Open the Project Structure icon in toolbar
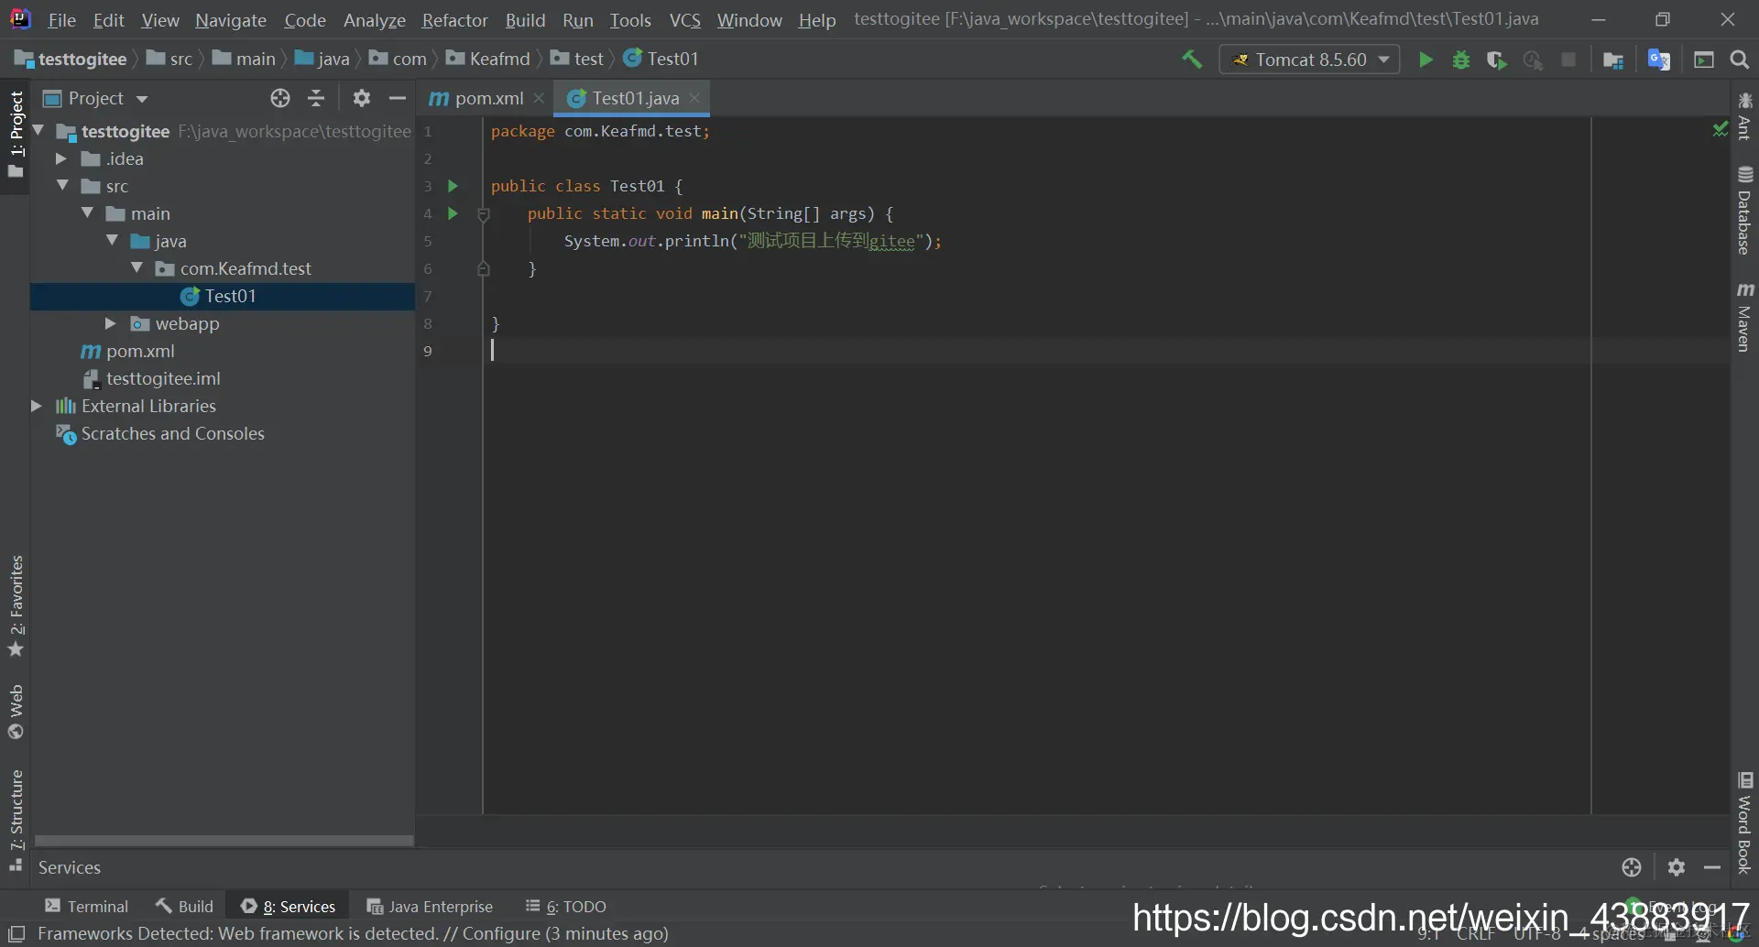The height and width of the screenshot is (947, 1759). tap(1613, 60)
